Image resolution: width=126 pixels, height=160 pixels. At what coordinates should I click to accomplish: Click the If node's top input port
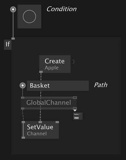tap(13, 38)
